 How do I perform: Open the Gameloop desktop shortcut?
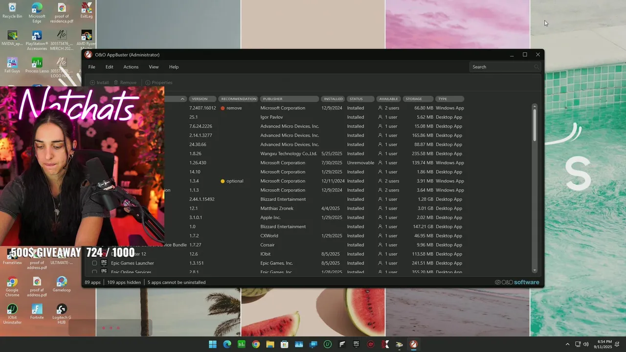(62, 285)
